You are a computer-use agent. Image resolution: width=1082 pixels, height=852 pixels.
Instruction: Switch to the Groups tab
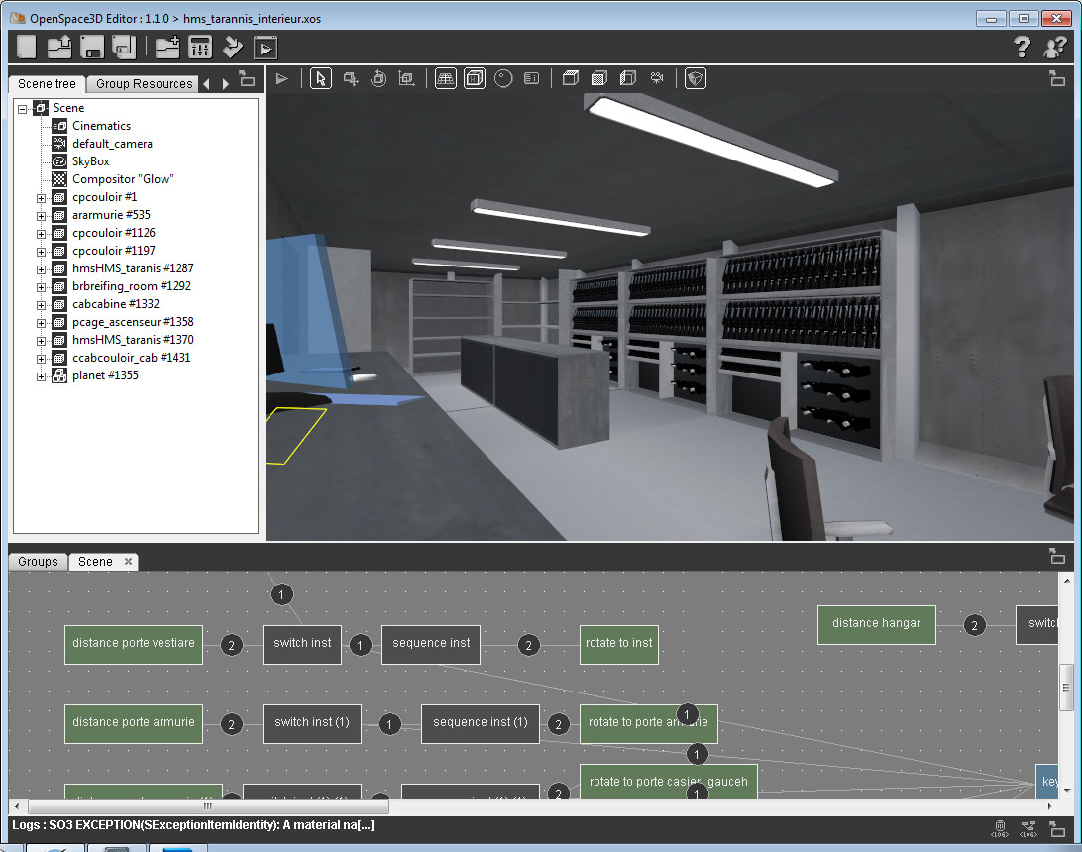pyautogui.click(x=38, y=562)
